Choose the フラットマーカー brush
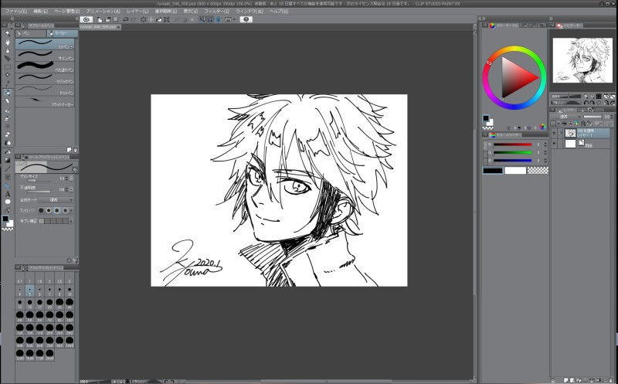 click(45, 101)
